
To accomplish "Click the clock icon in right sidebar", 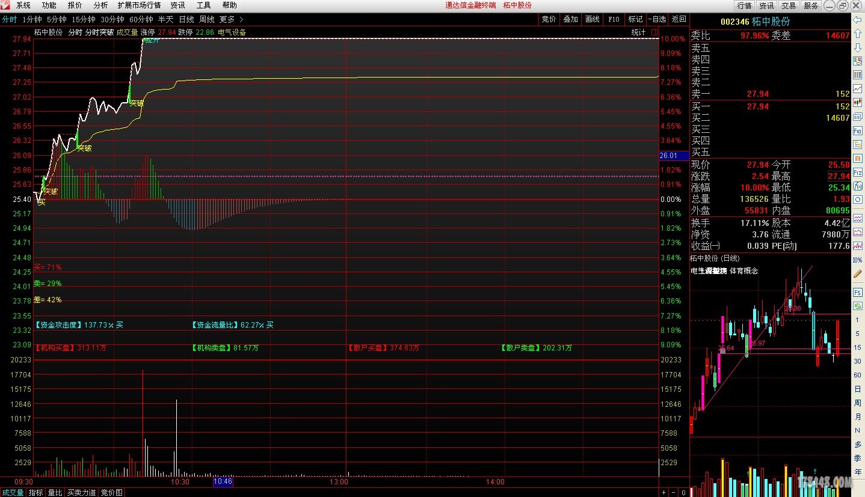I will [857, 199].
